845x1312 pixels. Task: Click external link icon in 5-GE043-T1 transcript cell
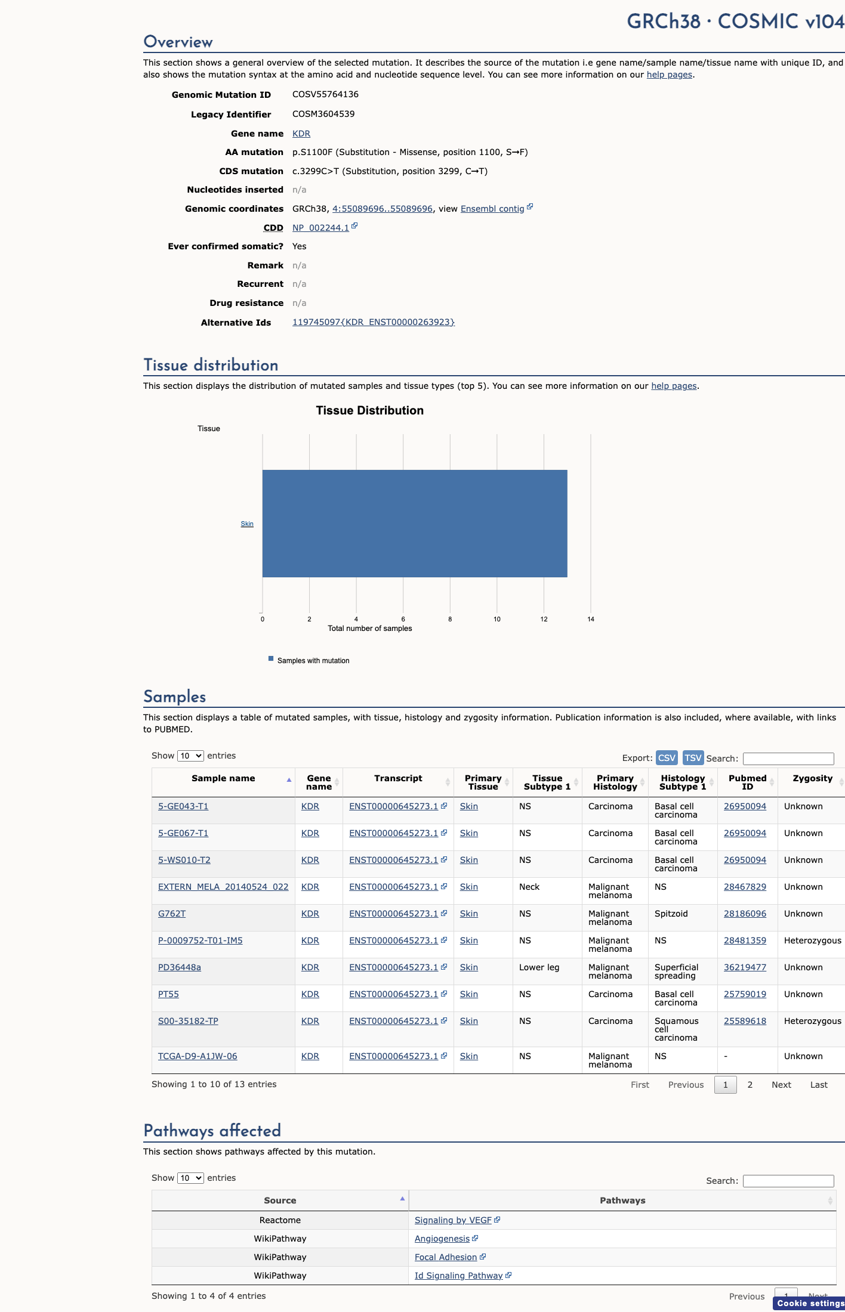pos(444,806)
